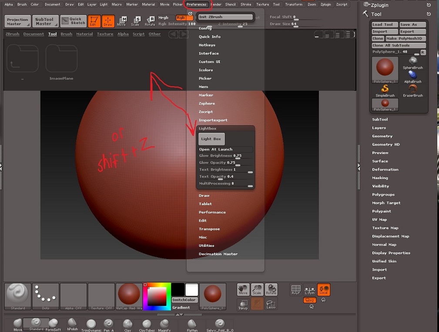The image size is (439, 332).
Task: Open the Stroke menu
Action: tap(246, 4)
